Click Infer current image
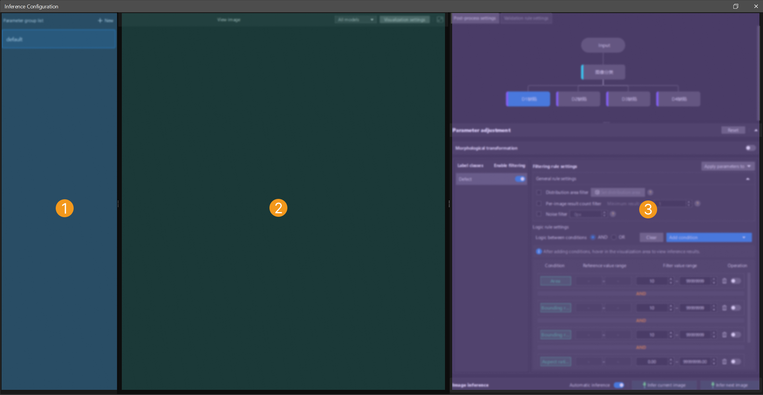 (664, 385)
